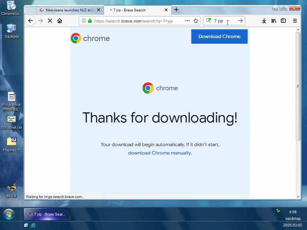Image resolution: width=307 pixels, height=230 pixels.
Task: Toggle the sidebar view icon
Action: click(x=283, y=21)
